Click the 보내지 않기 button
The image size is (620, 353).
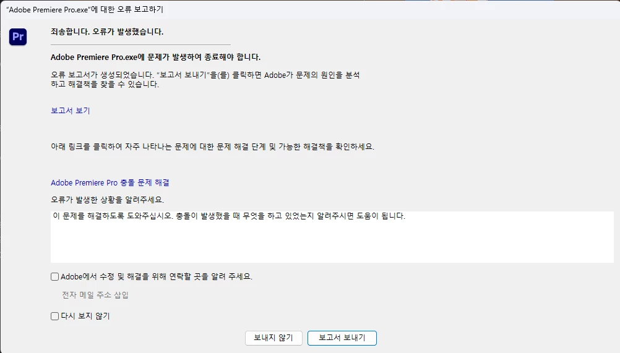click(273, 338)
